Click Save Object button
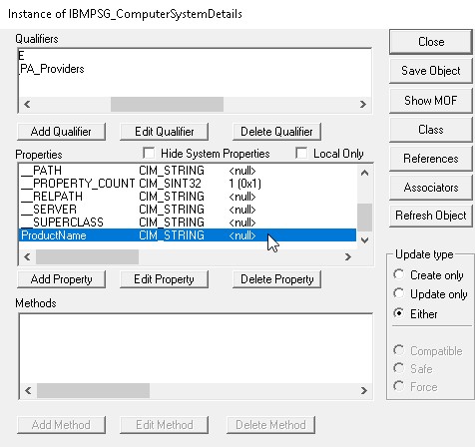 [431, 71]
